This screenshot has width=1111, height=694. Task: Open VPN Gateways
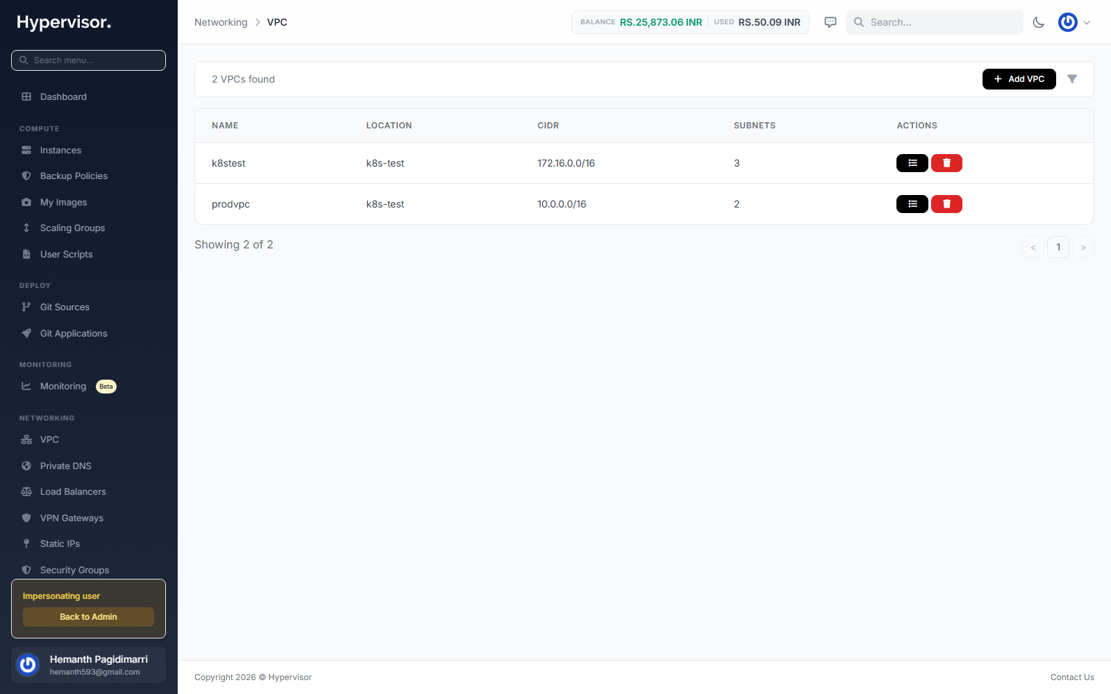[88, 518]
